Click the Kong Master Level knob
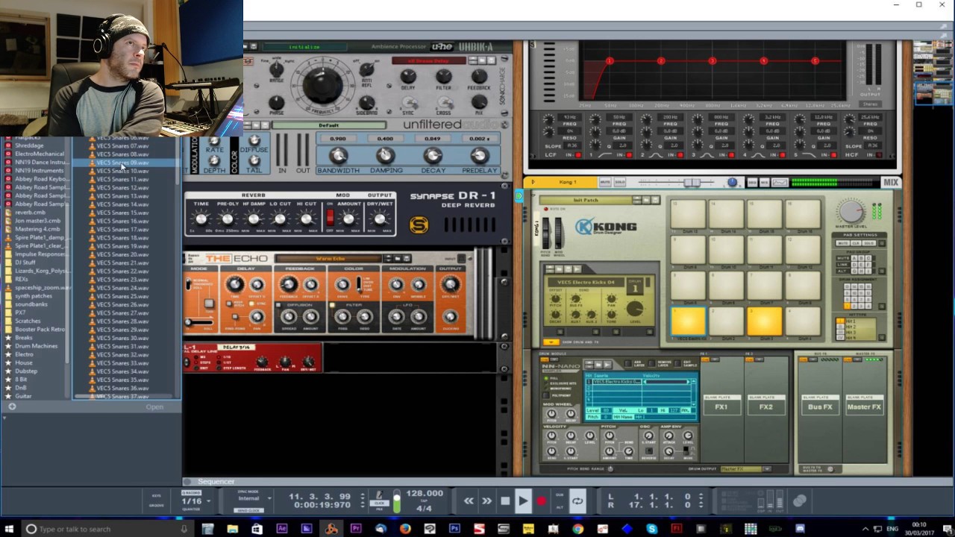The width and height of the screenshot is (955, 537). (851, 211)
